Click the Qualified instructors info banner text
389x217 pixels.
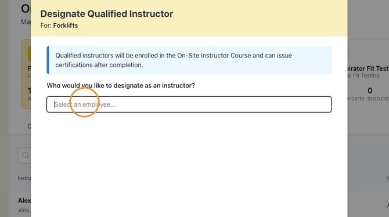[174, 60]
